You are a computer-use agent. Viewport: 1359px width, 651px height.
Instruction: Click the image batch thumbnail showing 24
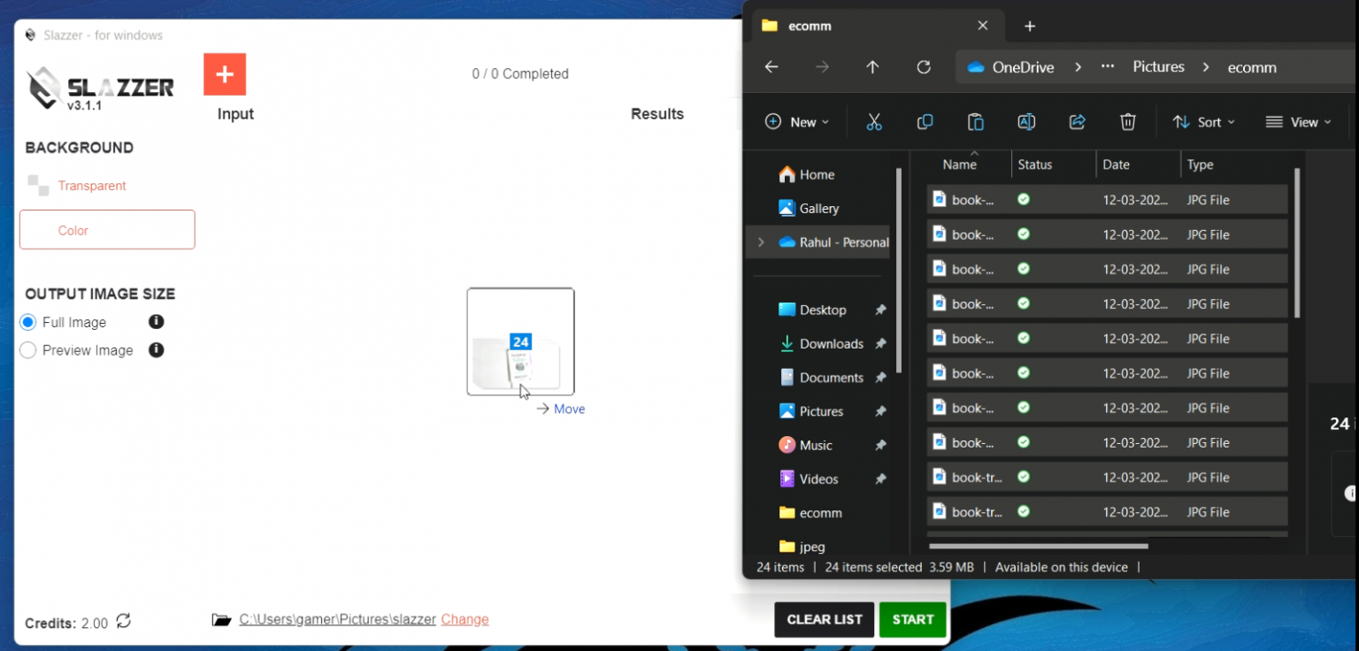coord(520,341)
